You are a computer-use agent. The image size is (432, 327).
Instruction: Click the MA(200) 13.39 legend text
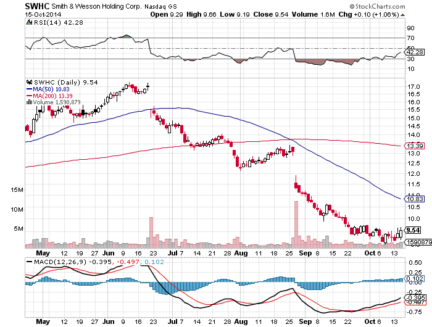(52, 96)
